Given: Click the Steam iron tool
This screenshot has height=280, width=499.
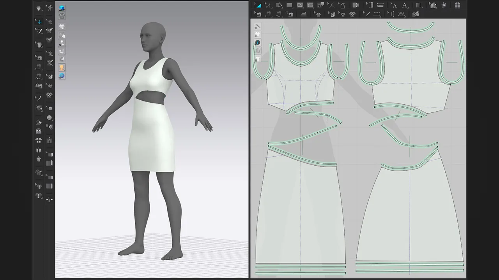Looking at the screenshot, I should (x=304, y=14).
